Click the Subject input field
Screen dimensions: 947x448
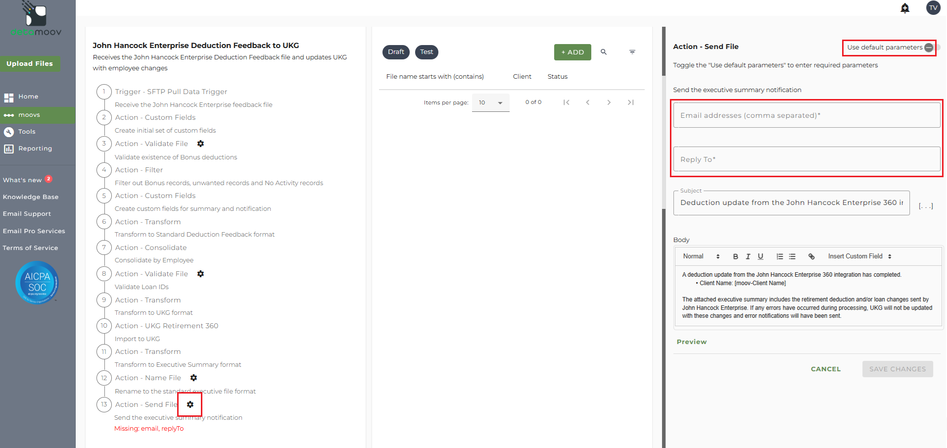click(791, 203)
